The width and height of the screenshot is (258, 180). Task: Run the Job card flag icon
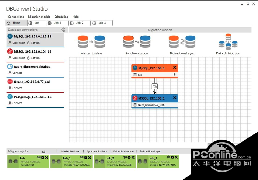click(x=39, y=158)
